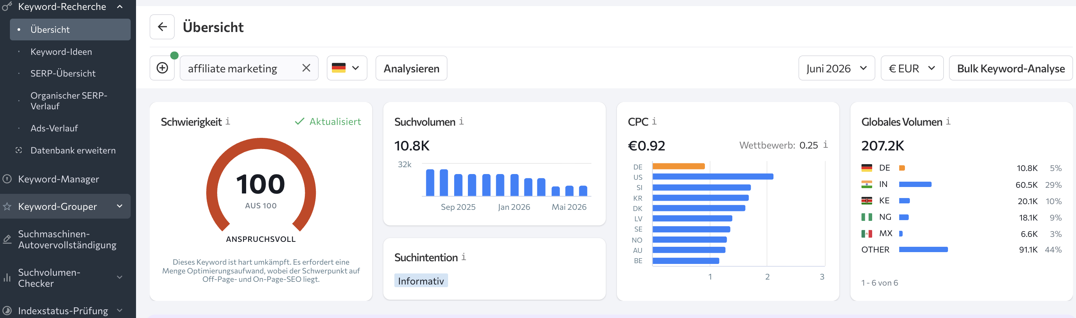
Task: Click the IN volume bar
Action: 915,184
